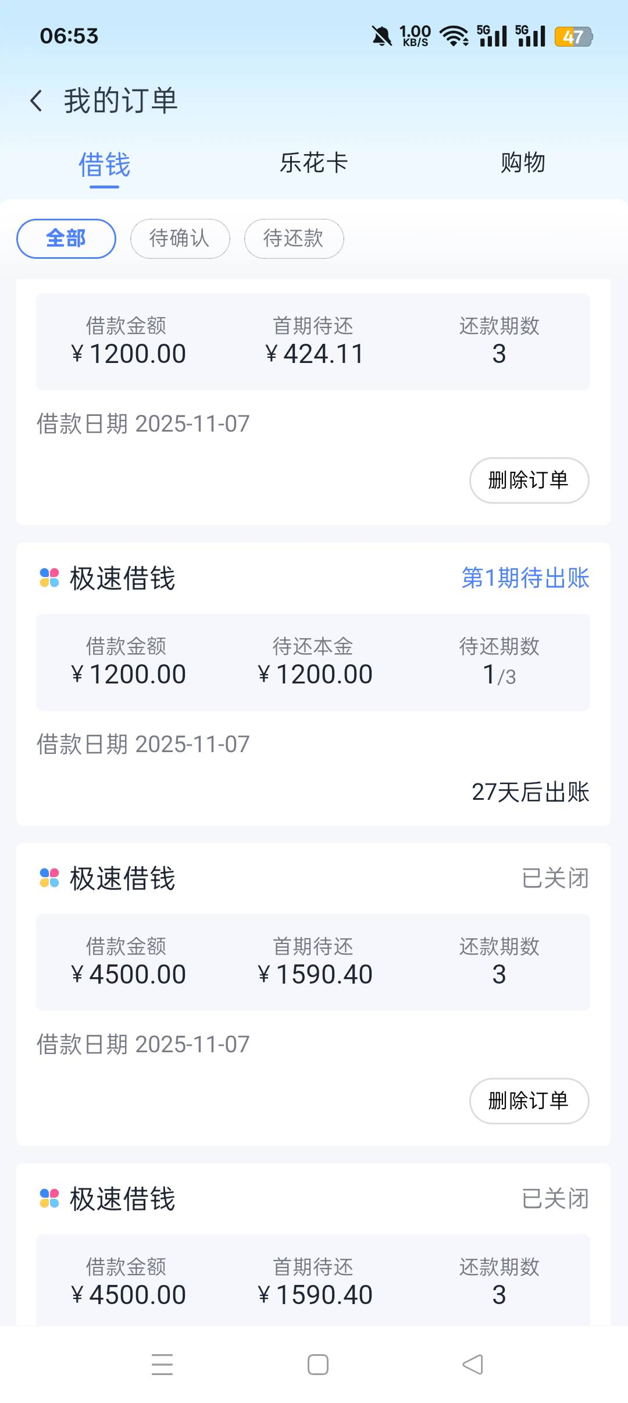Select the 待还款 filter chip
Viewport: 628px width, 1403px height.
(x=294, y=238)
